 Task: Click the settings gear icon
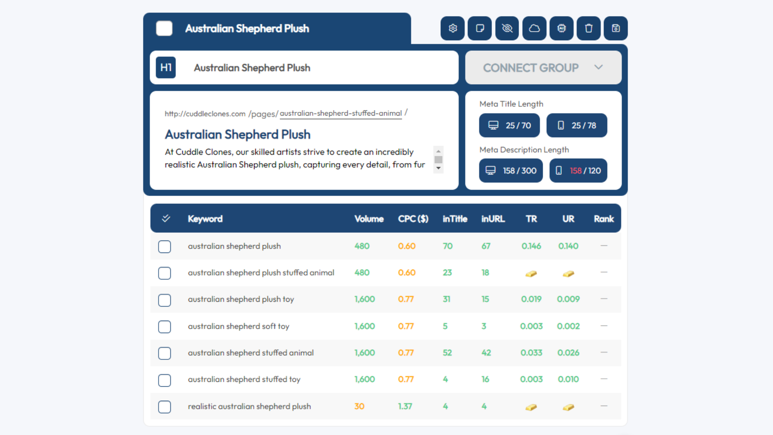pos(453,28)
